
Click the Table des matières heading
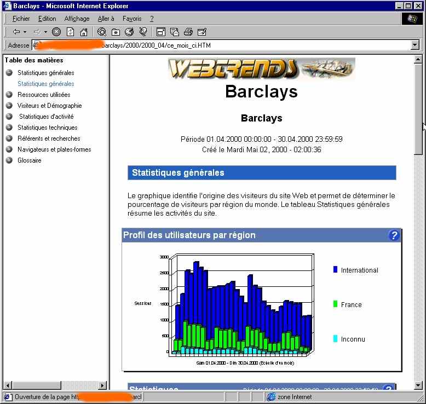pyautogui.click(x=34, y=60)
